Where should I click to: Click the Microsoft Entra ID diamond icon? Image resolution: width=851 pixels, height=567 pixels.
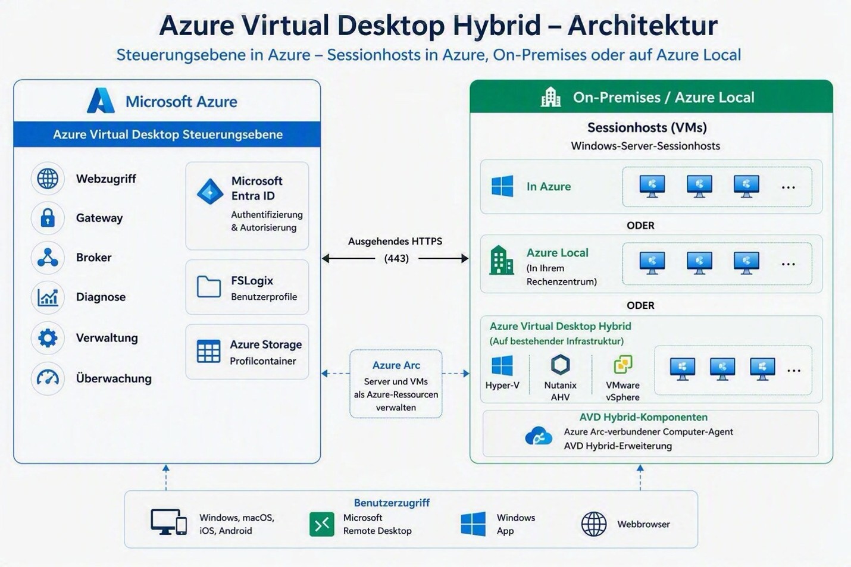tap(209, 192)
